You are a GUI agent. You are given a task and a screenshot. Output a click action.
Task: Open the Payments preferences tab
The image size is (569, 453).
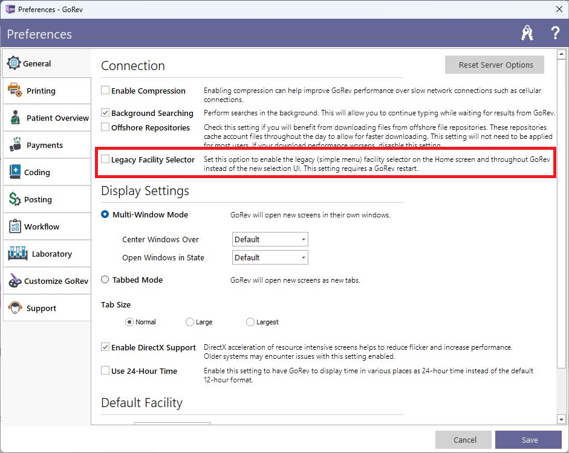[47, 144]
